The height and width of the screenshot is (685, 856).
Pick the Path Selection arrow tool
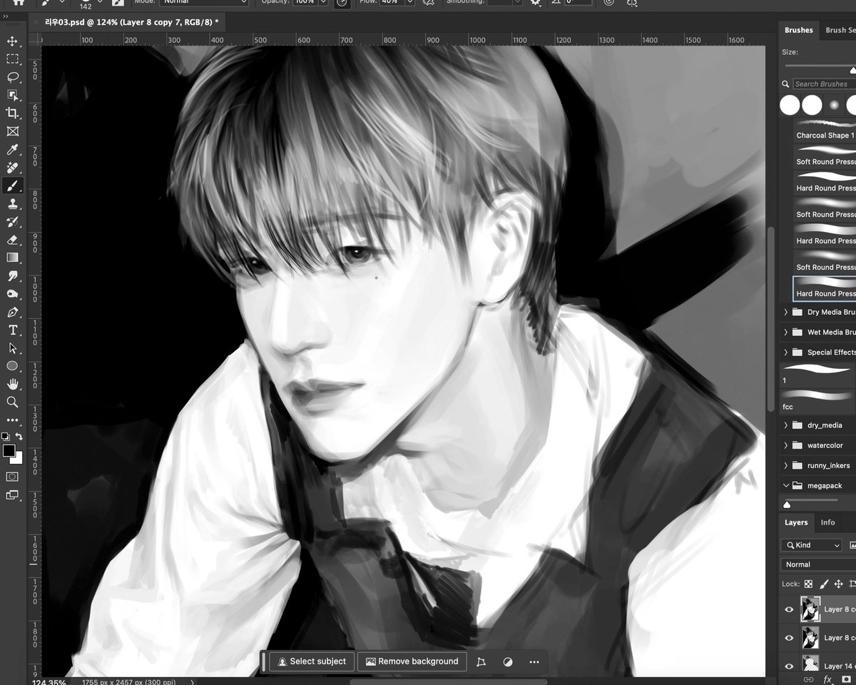(x=12, y=348)
